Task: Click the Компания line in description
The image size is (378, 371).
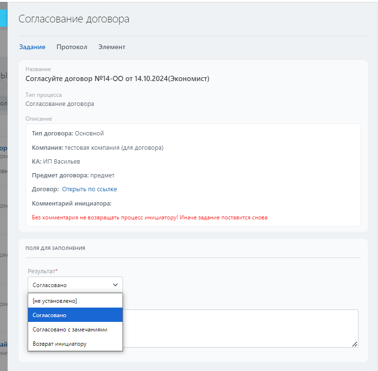Action: 98,148
